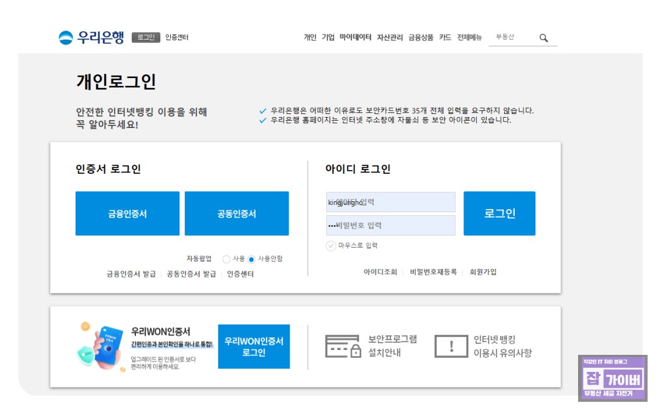Open the 자산관리 menu
Screen dimensions: 661x414
[x=390, y=38]
